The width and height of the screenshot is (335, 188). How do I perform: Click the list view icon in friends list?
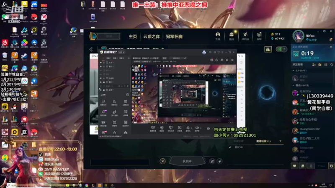click(326, 65)
